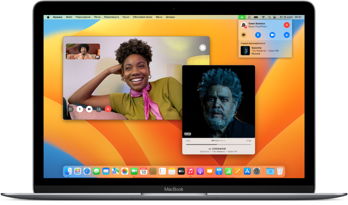Open Відео FaceTime details link
Image resolution: width=348 pixels, height=205 pixels.
tap(258, 27)
